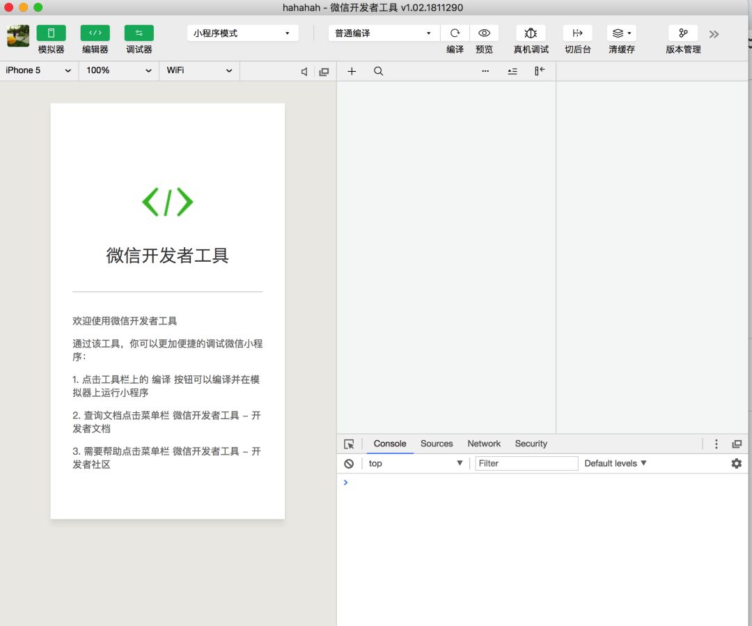Click the 版本管理 version control icon
Viewport: 752px width, 626px height.
click(x=683, y=33)
